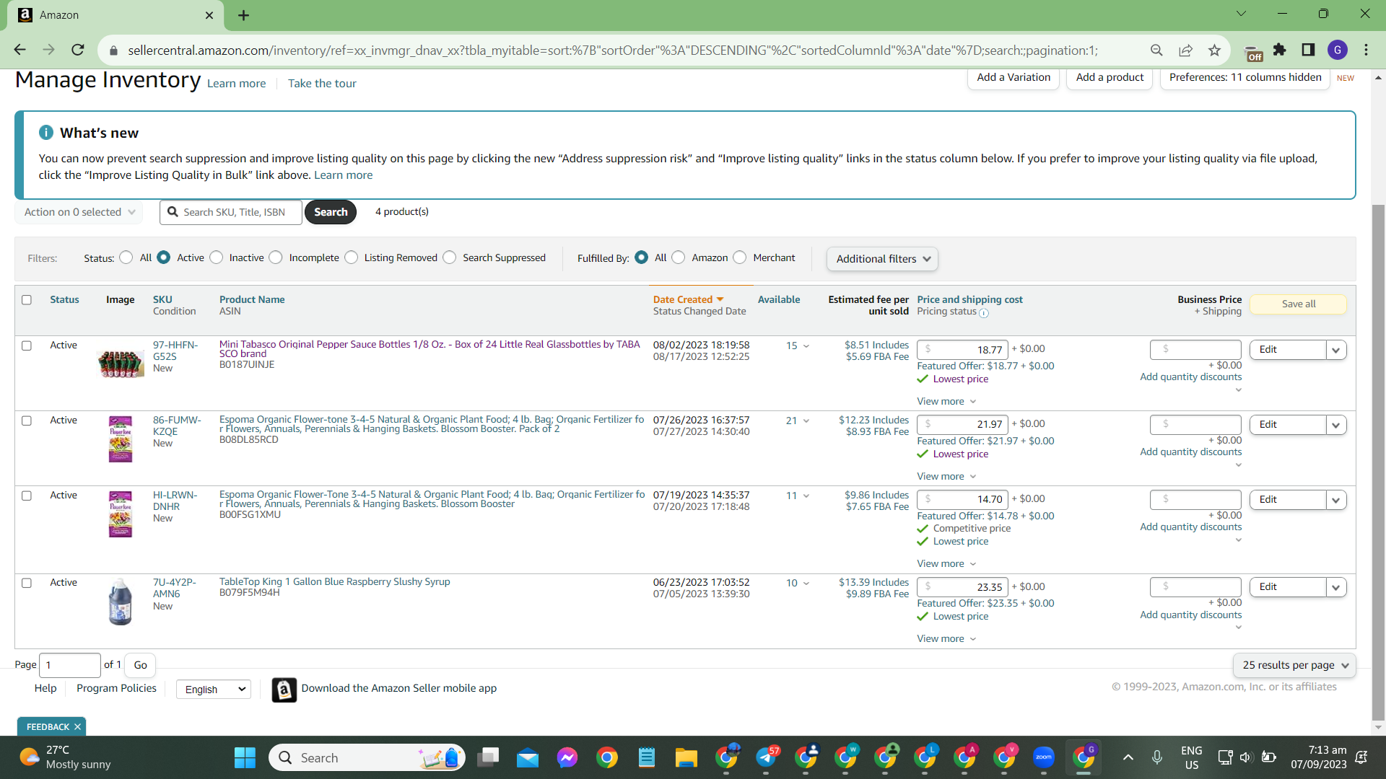The image size is (1386, 779).
Task: Click Edit for SKU 86-FUMW-KZQE
Action: tap(1288, 425)
